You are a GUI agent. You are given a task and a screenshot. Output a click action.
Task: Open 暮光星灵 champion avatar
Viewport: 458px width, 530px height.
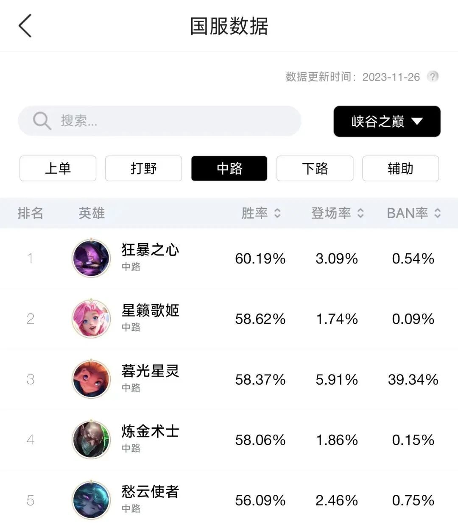pyautogui.click(x=91, y=379)
